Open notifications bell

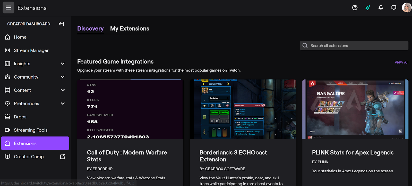(x=381, y=8)
